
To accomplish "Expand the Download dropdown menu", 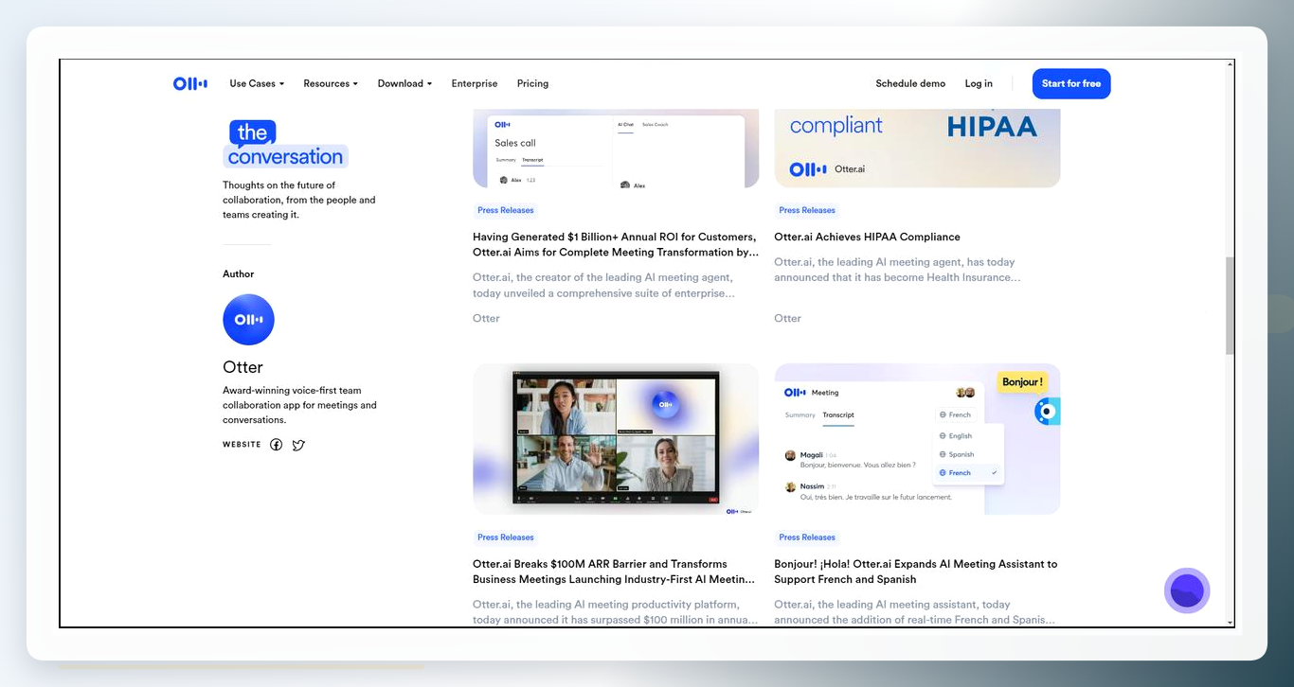I will 404,83.
